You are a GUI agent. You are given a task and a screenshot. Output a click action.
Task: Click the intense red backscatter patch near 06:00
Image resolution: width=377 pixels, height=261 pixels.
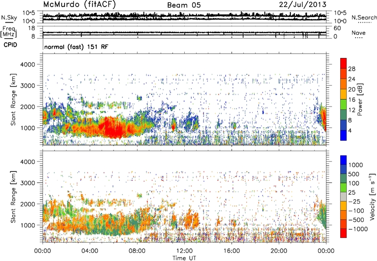point(112,128)
